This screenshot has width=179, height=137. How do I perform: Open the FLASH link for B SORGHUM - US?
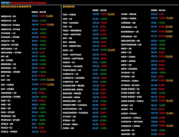tap(169, 31)
